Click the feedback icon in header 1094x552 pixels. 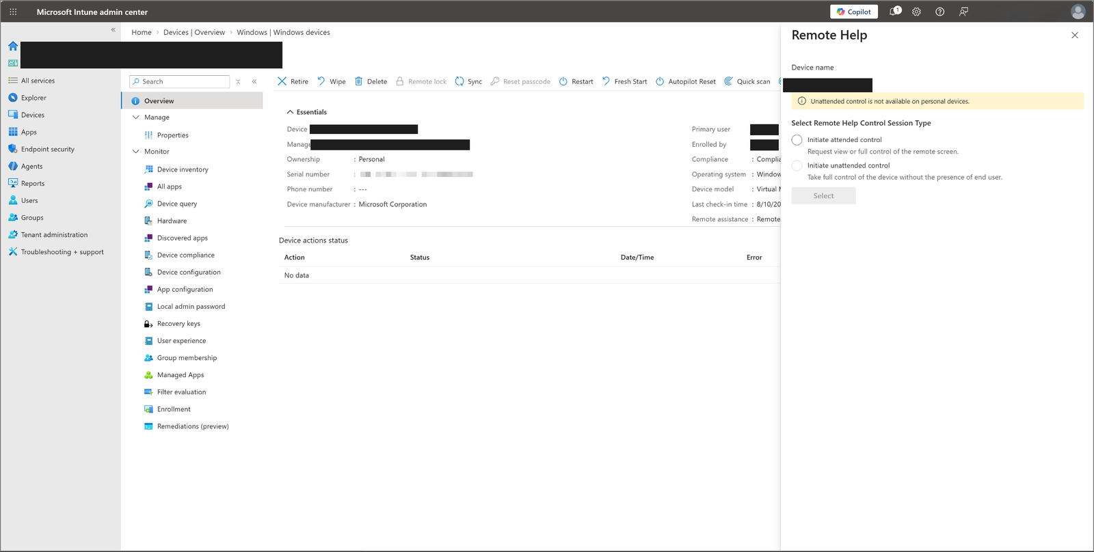[963, 12]
